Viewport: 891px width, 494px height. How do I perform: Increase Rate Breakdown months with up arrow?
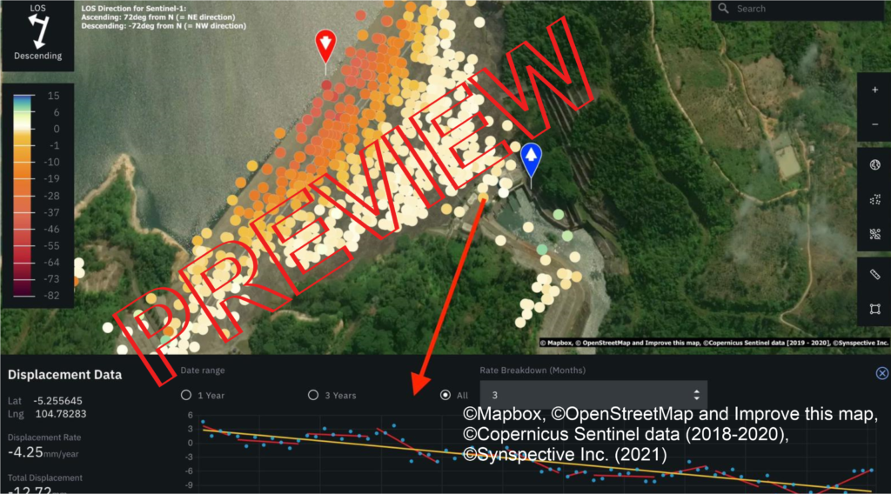697,391
